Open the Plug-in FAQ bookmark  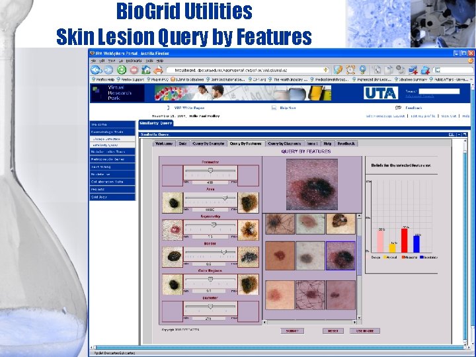[x=157, y=79]
